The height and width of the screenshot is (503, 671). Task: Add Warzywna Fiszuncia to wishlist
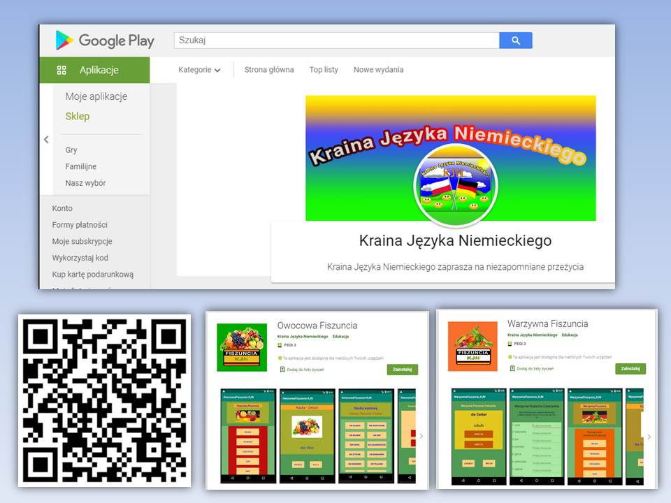[x=531, y=368]
